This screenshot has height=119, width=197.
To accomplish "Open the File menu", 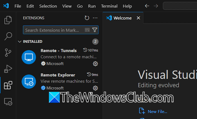I will pos(18,6).
